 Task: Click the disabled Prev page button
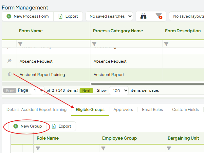(x=10, y=90)
